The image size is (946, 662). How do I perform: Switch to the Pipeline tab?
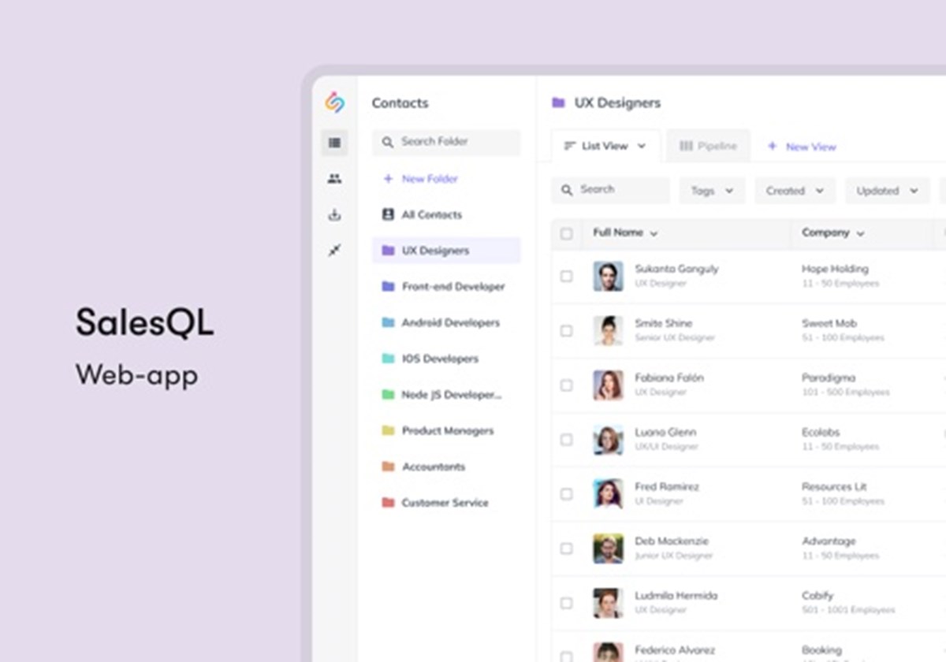(708, 146)
